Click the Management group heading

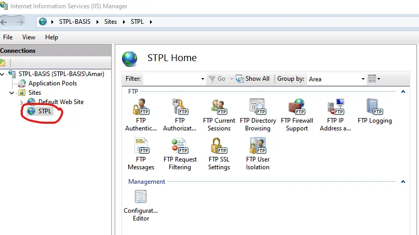146,182
